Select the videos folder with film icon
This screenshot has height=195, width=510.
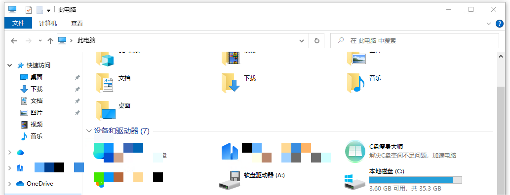tap(231, 59)
